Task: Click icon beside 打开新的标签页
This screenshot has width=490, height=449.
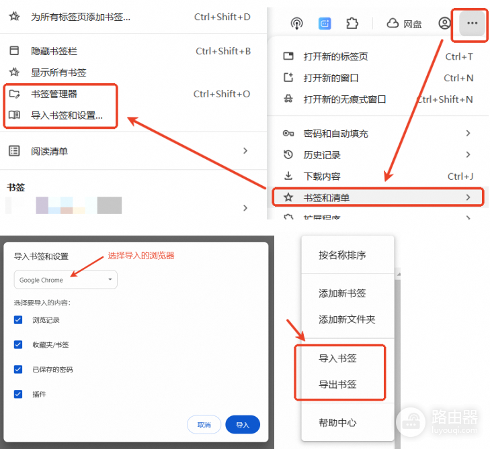Action: (288, 56)
